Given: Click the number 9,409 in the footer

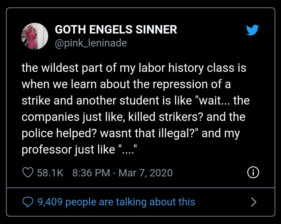Looking at the screenshot, I should pyautogui.click(x=50, y=202).
